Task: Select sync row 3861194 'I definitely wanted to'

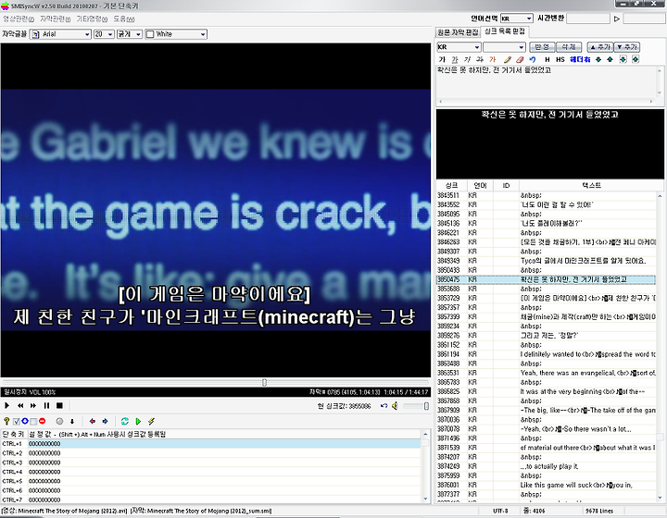Action: click(546, 354)
